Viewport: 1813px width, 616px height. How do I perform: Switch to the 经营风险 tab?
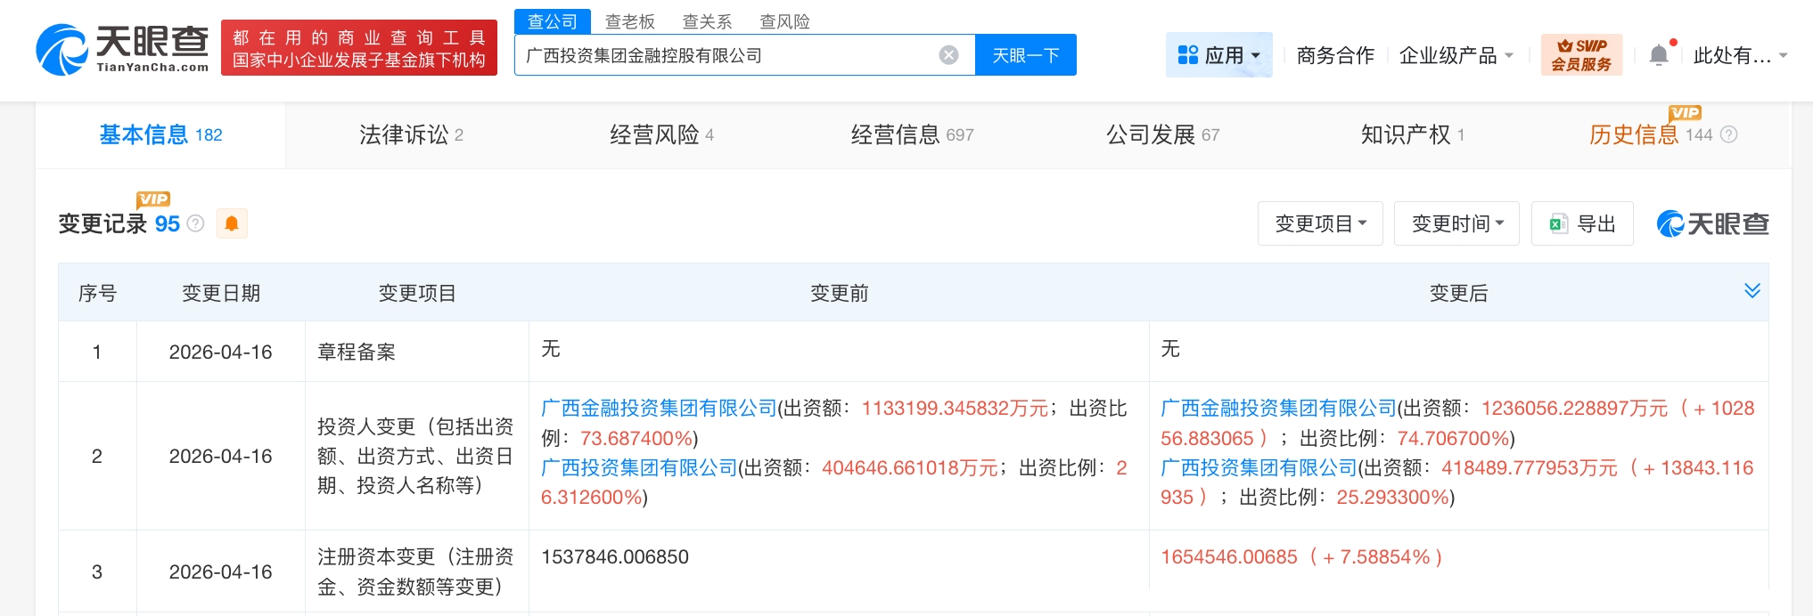point(661,134)
